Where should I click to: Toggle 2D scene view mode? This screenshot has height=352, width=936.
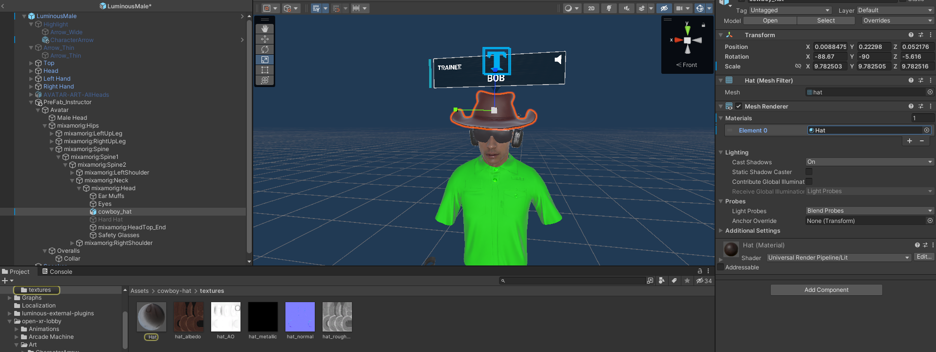(x=591, y=8)
